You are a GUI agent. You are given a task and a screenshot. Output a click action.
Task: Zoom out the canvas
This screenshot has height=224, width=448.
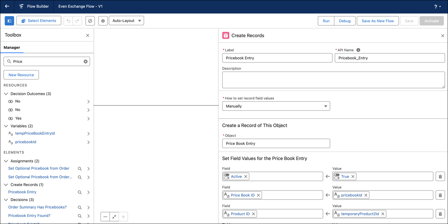(x=105, y=217)
